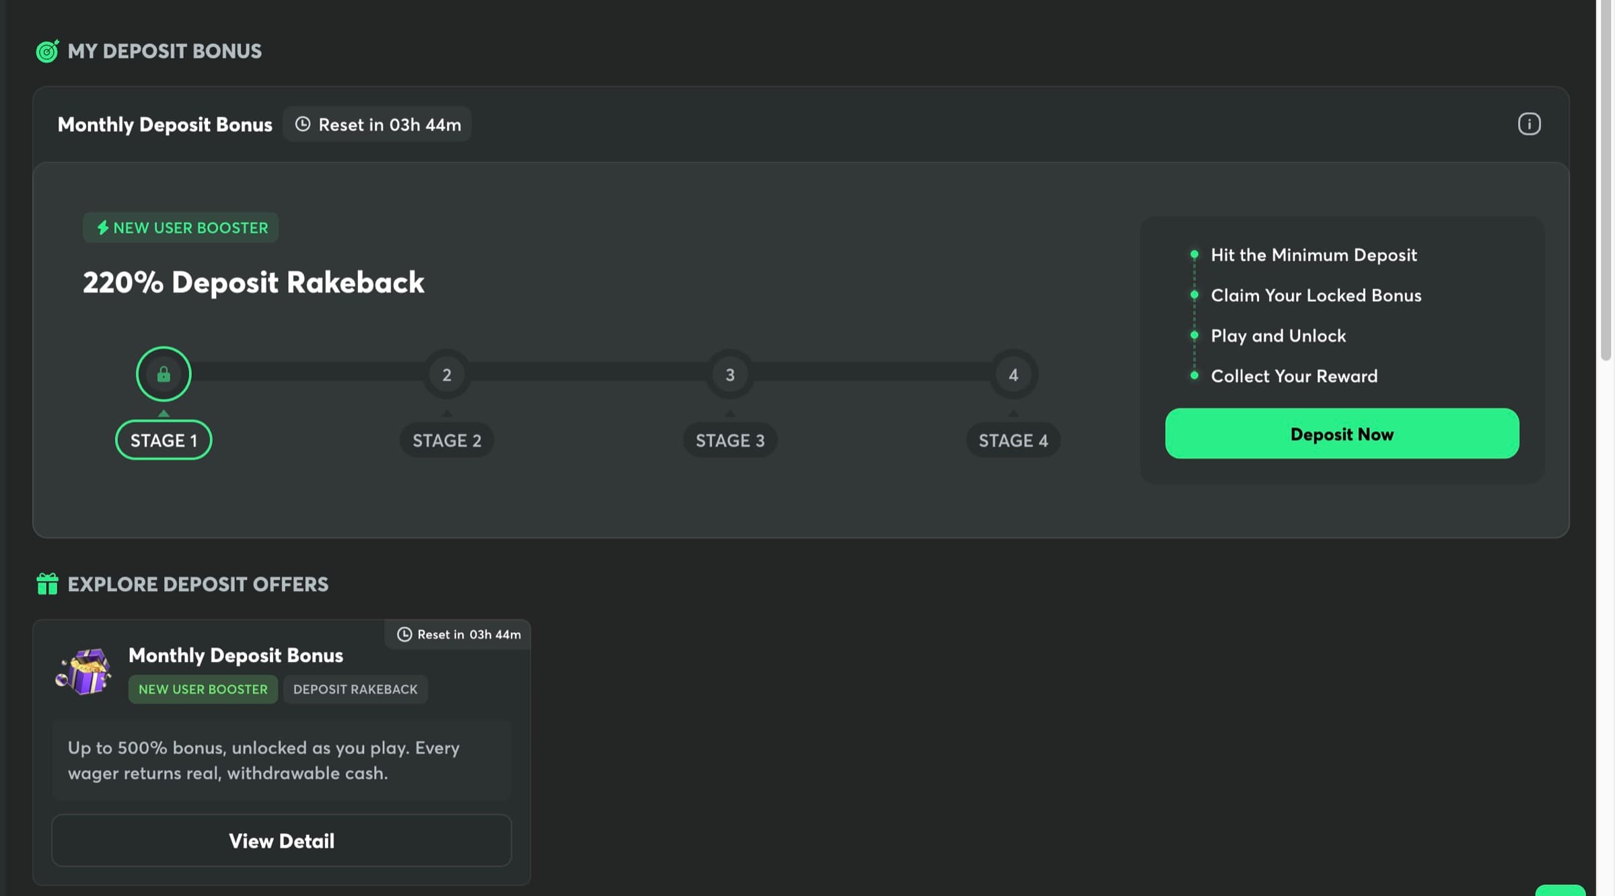Click the lightning icon in New User Booster badge
The height and width of the screenshot is (896, 1615).
(x=102, y=227)
